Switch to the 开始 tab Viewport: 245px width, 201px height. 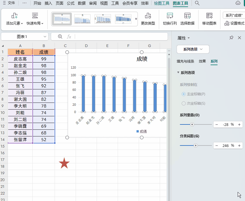point(37,3)
